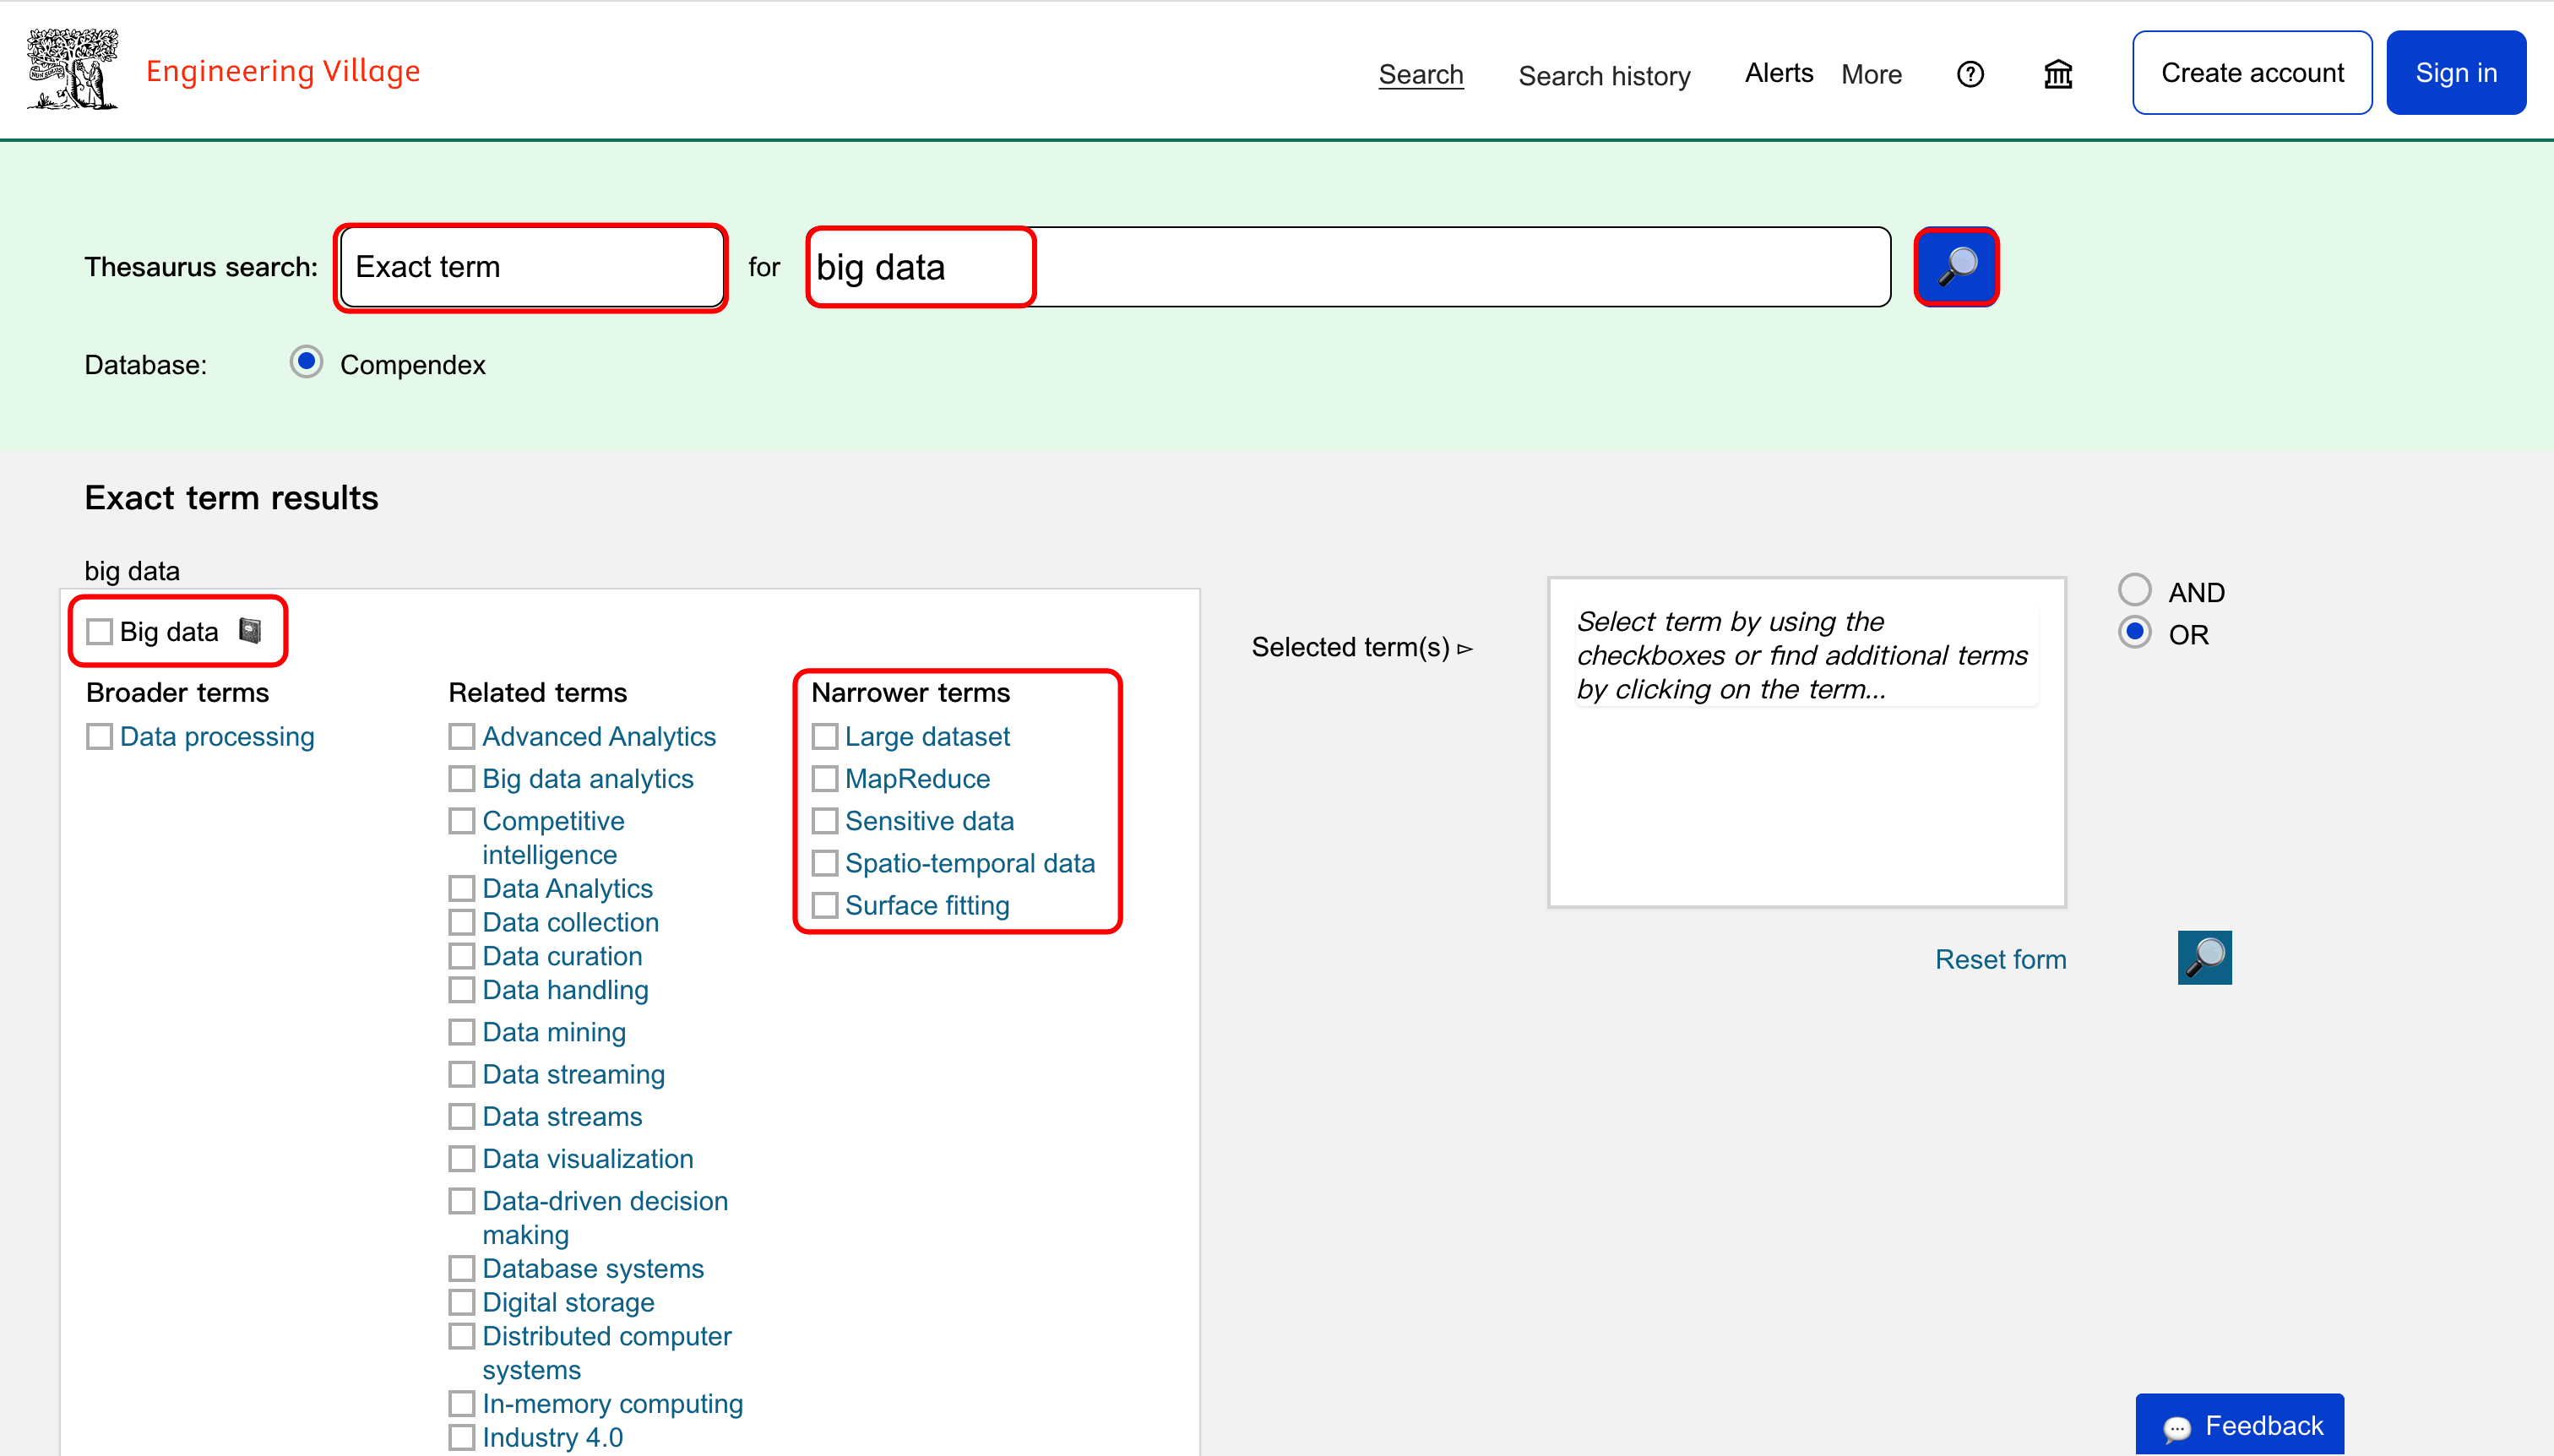Enable the Data mining checkbox

(461, 1032)
